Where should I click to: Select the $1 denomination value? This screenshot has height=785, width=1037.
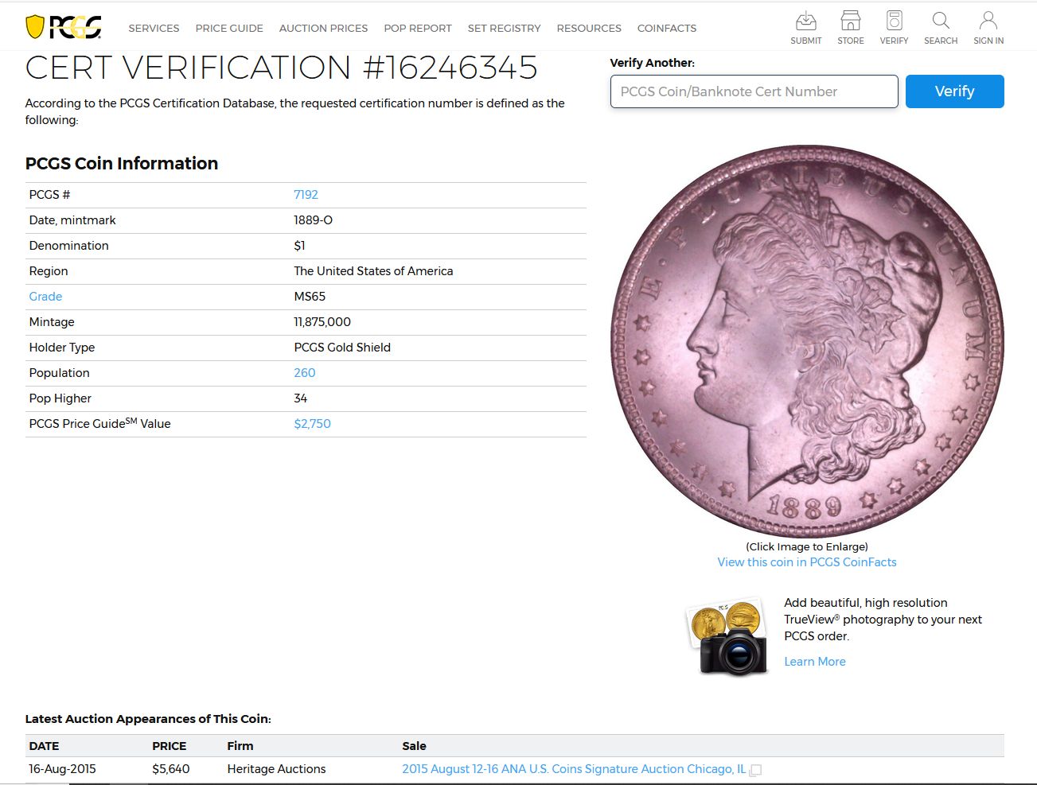coord(299,246)
